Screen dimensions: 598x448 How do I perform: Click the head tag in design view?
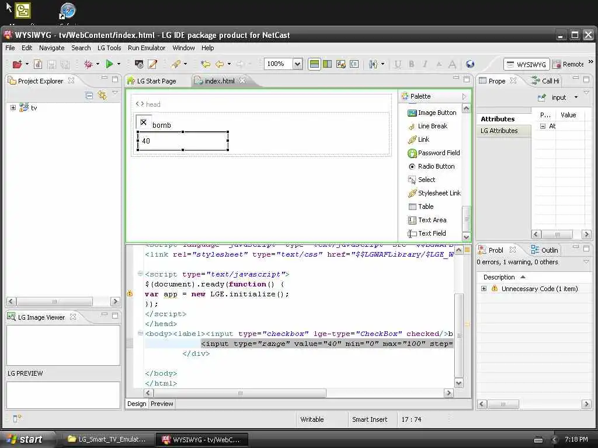148,104
